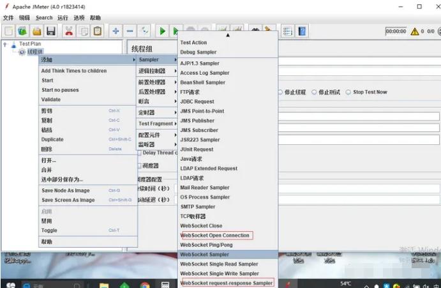441x288 pixels.
Task: Expand the 前置处理器 submenu
Action: coord(157,82)
